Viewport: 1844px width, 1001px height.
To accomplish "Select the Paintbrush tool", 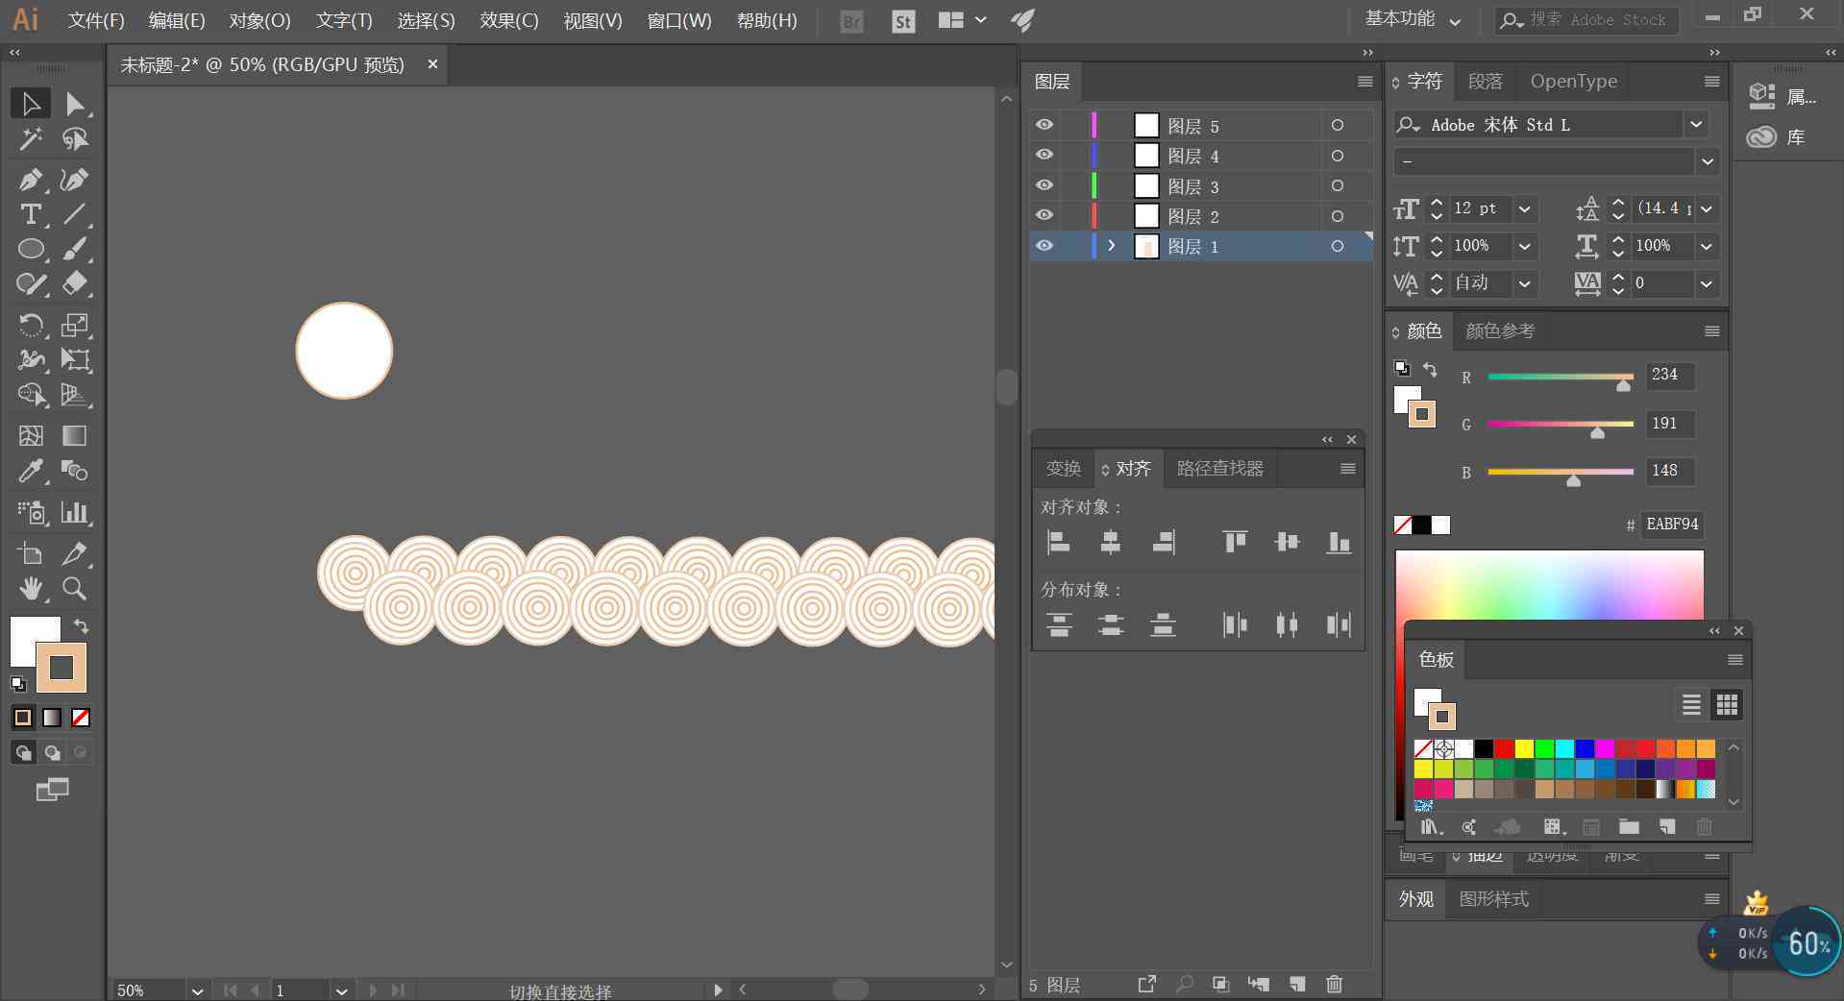I will tap(75, 249).
